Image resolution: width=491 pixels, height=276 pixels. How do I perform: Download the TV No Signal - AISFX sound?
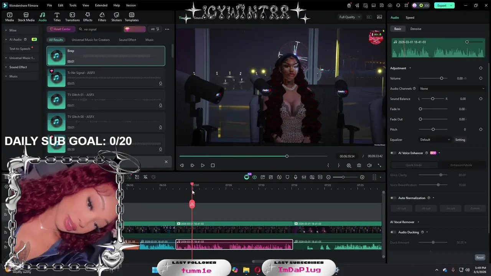pos(160,83)
